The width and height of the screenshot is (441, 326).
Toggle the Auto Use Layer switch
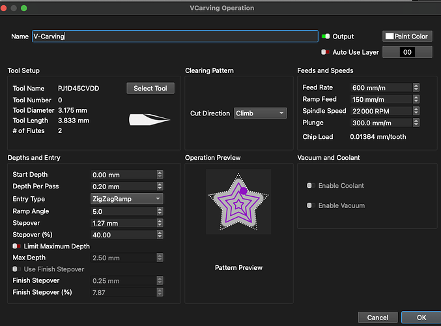click(x=326, y=52)
